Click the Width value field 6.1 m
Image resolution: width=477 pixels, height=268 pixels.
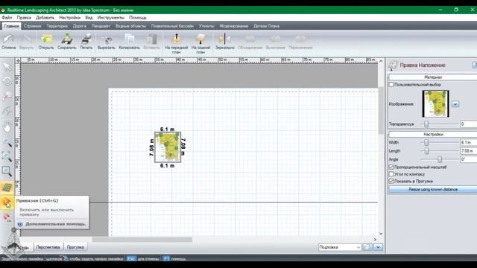[469, 142]
